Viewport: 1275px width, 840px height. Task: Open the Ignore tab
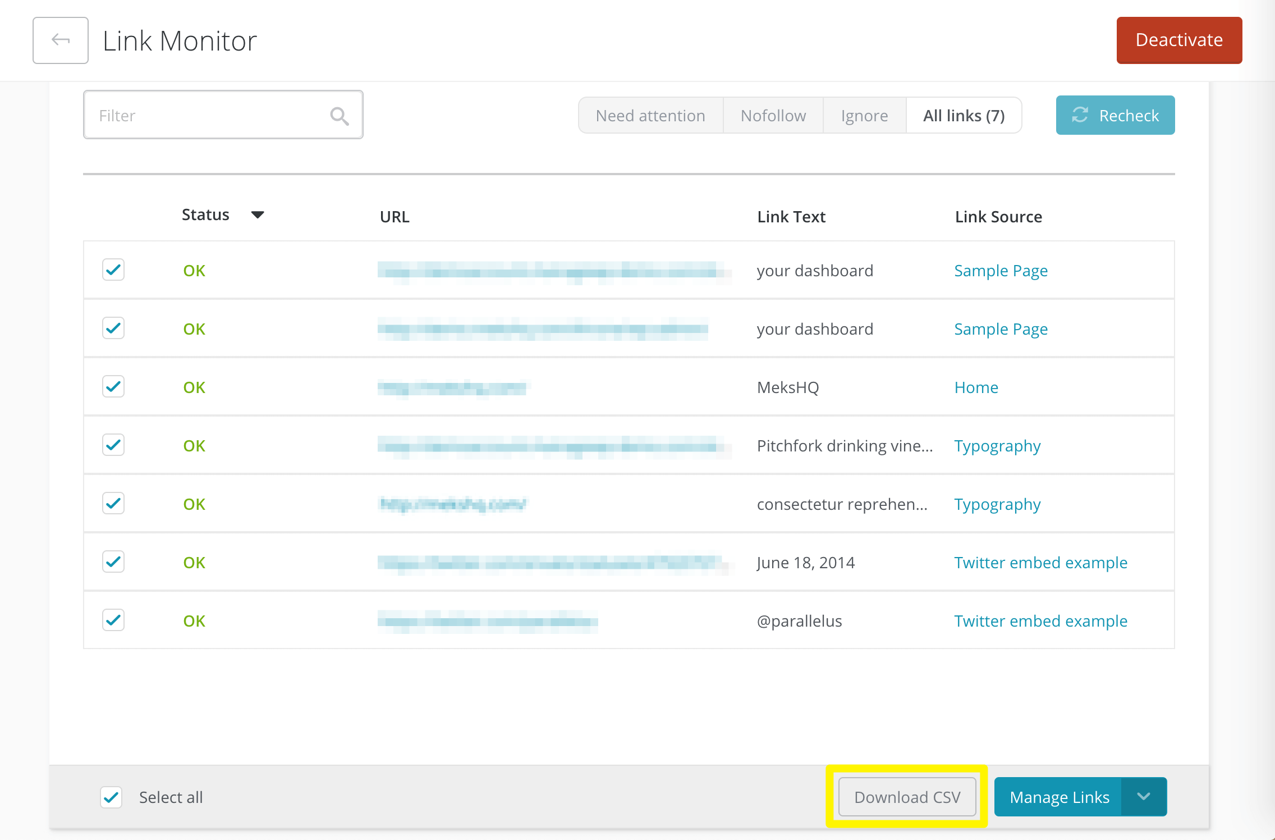coord(864,116)
